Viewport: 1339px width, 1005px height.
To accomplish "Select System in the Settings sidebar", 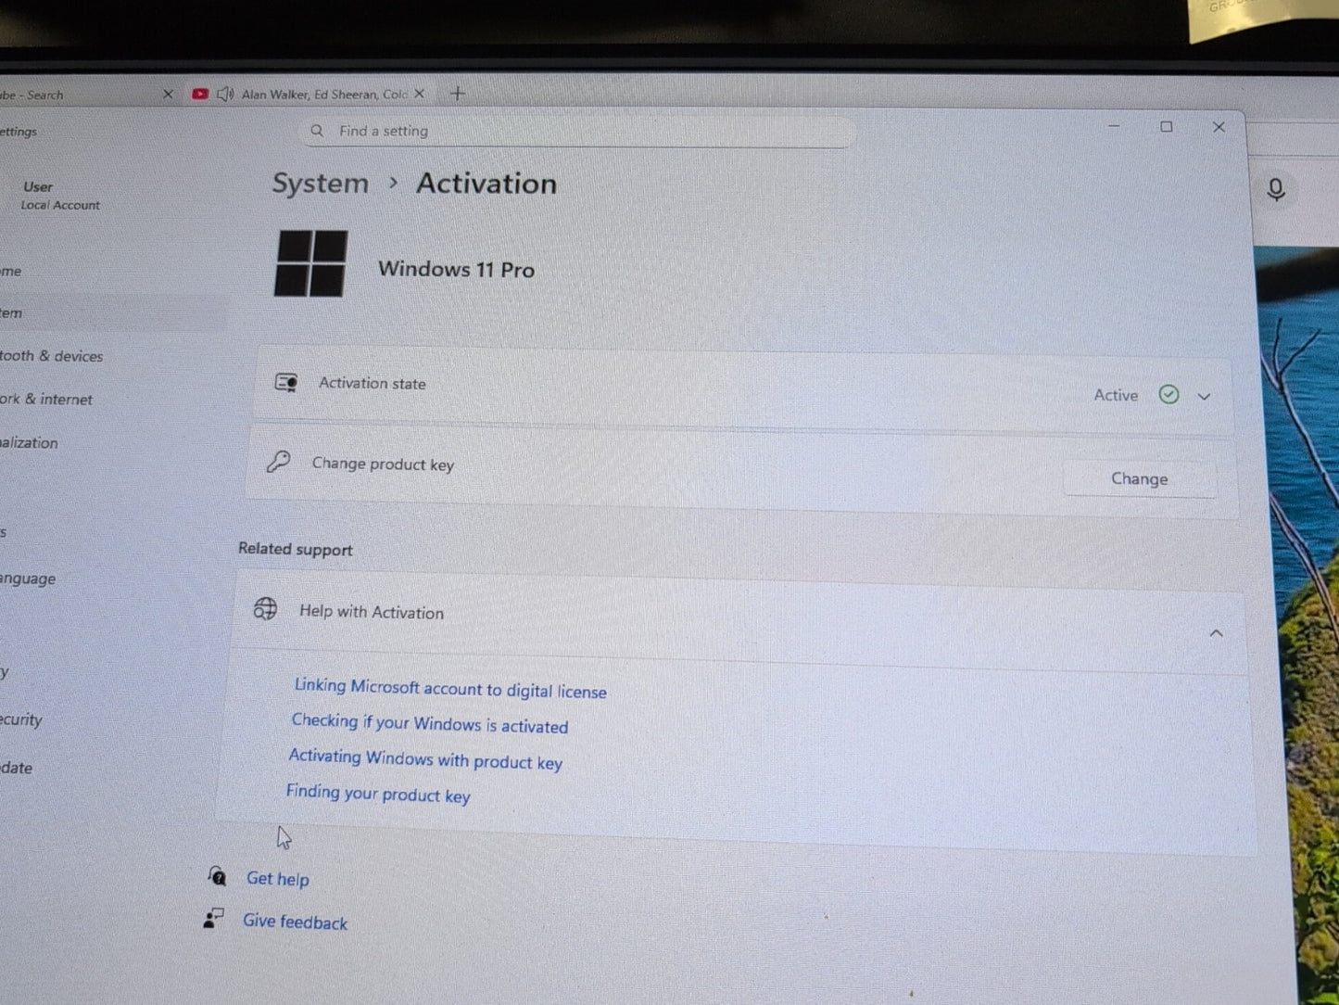I will coord(111,313).
